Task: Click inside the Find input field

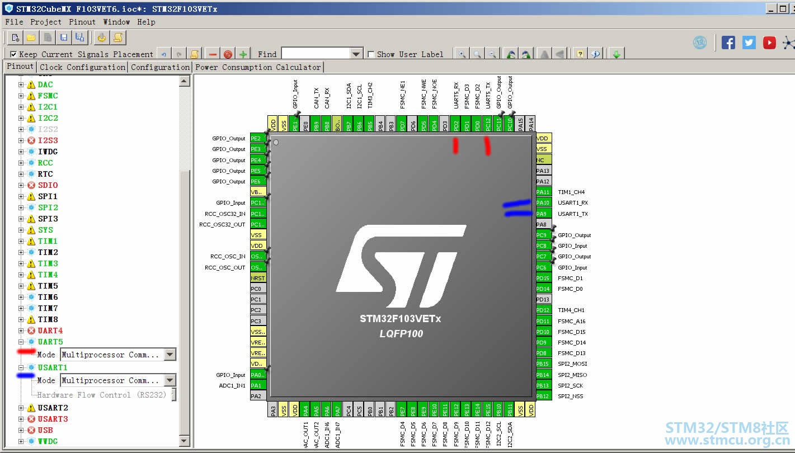Action: [x=316, y=54]
